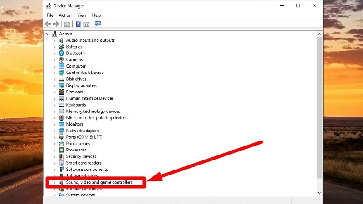Click the Human Interface Devices icon

pyautogui.click(x=61, y=98)
